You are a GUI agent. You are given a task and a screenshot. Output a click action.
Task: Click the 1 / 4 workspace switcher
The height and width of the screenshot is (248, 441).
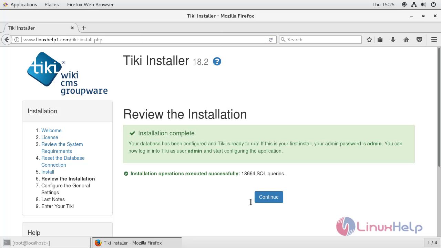click(x=432, y=243)
